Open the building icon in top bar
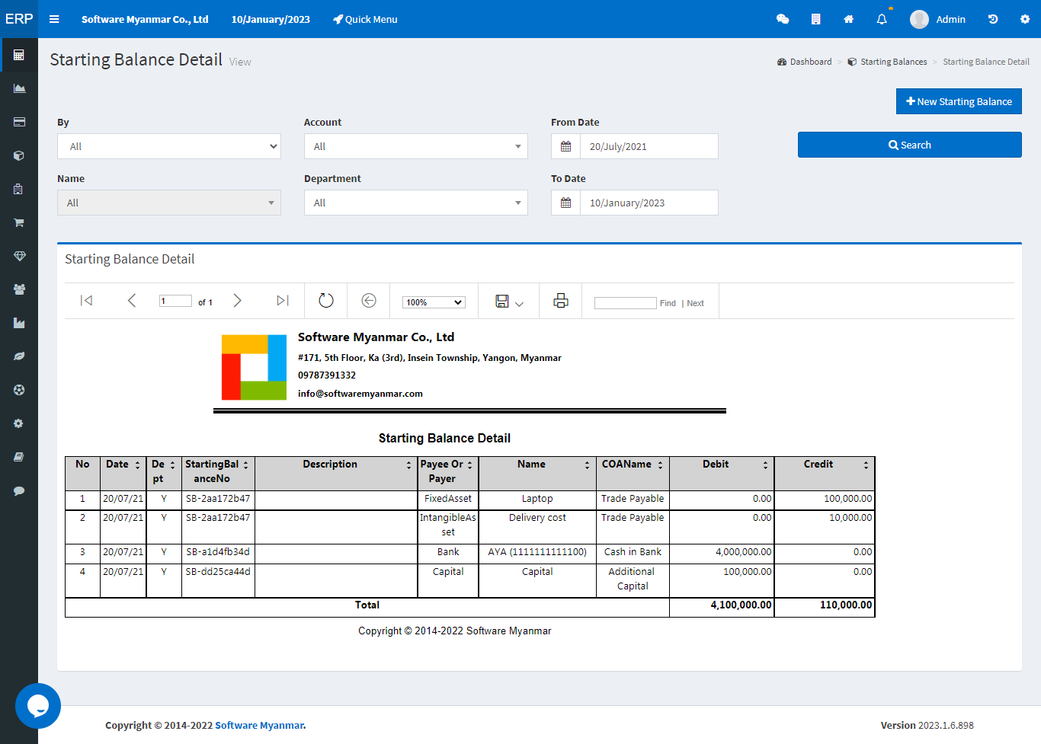This screenshot has height=744, width=1041. point(815,19)
